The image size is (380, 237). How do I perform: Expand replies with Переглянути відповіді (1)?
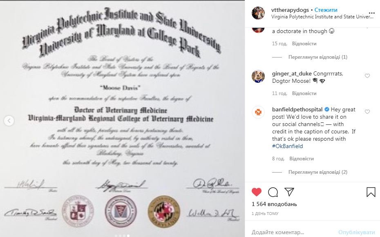(x=318, y=57)
